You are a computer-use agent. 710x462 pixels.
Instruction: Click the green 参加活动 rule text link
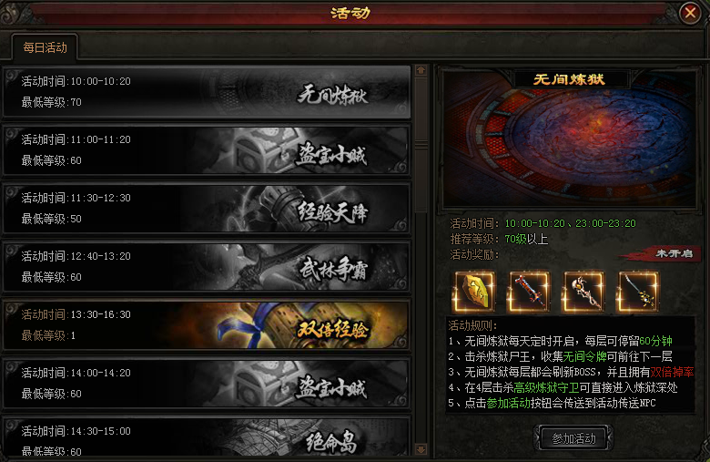pyautogui.click(x=508, y=403)
